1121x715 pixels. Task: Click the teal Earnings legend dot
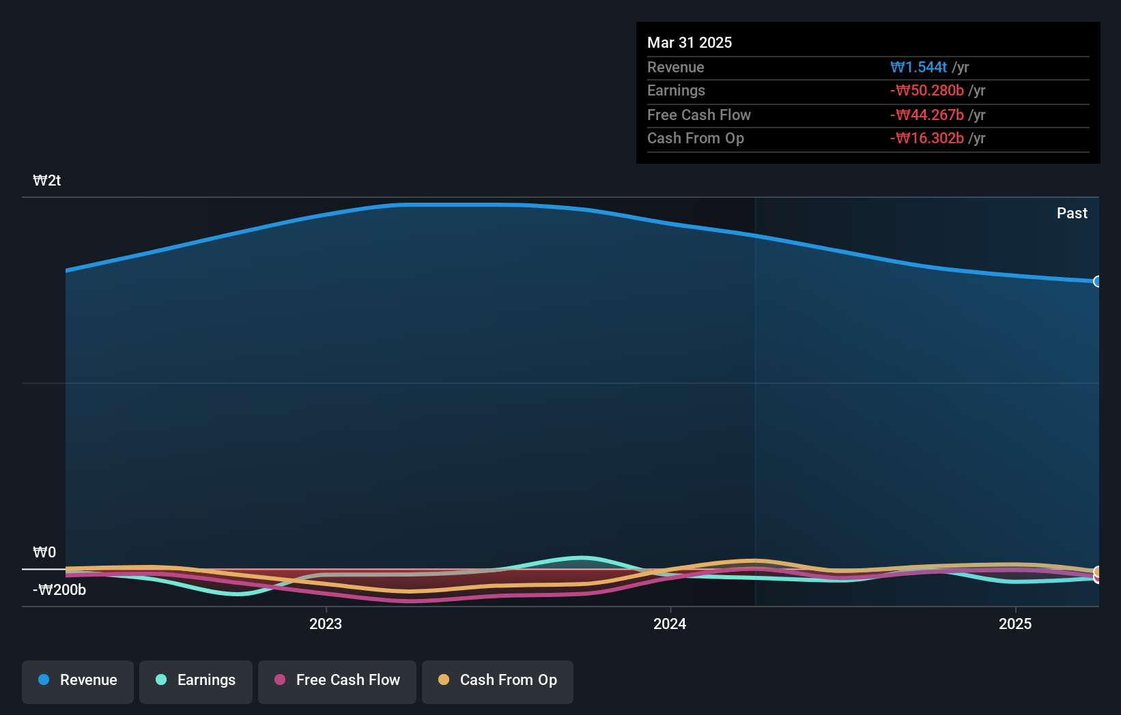(161, 680)
